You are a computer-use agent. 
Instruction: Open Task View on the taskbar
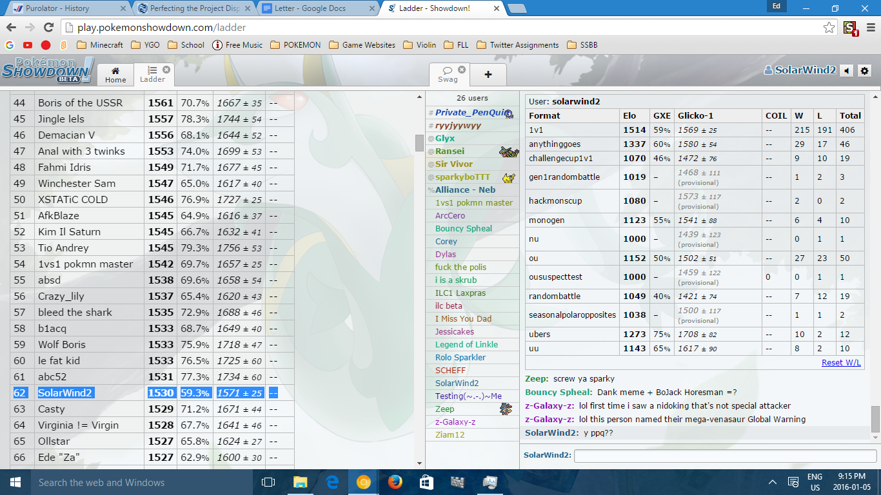click(268, 482)
